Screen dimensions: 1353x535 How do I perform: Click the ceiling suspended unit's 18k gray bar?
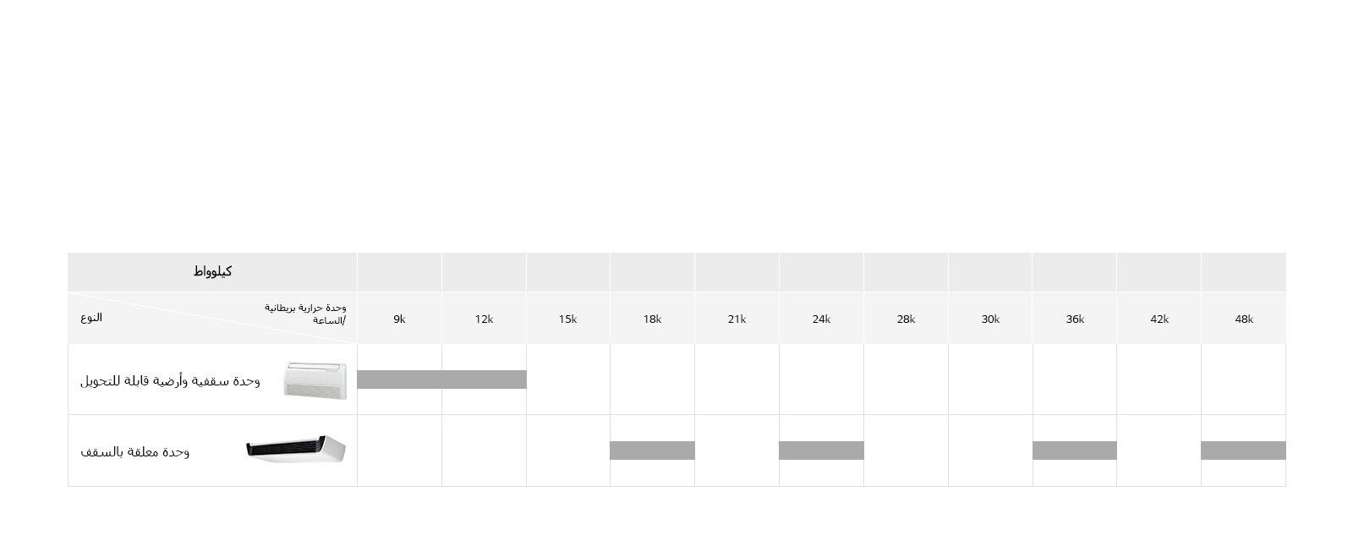[652, 450]
